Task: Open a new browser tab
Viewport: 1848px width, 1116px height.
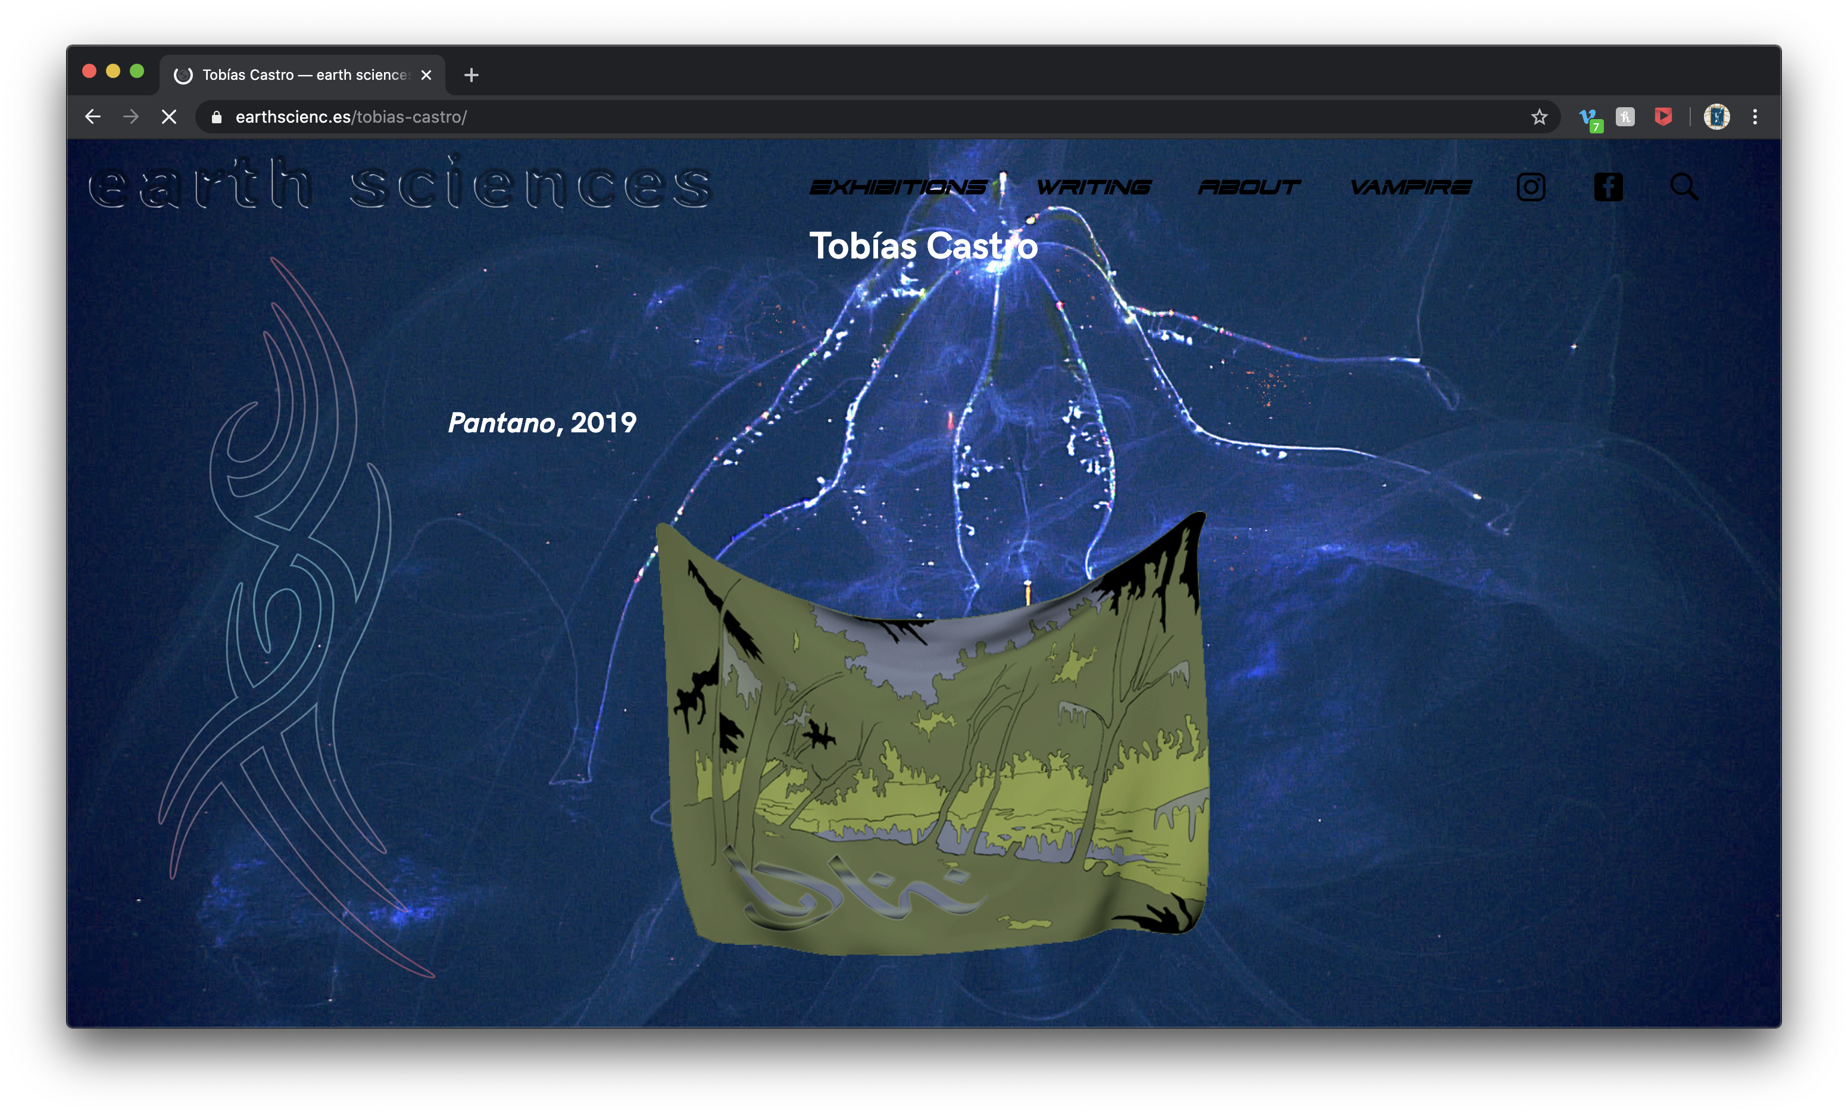Action: [x=471, y=75]
